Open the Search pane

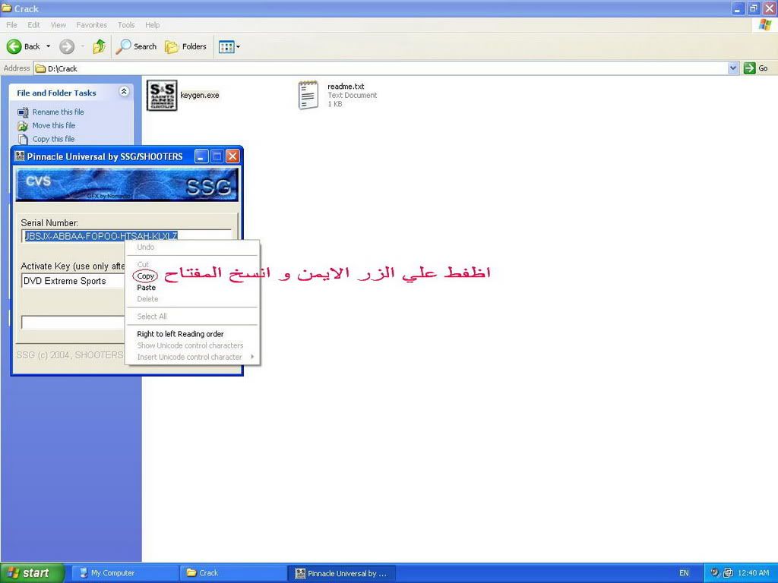[x=137, y=46]
